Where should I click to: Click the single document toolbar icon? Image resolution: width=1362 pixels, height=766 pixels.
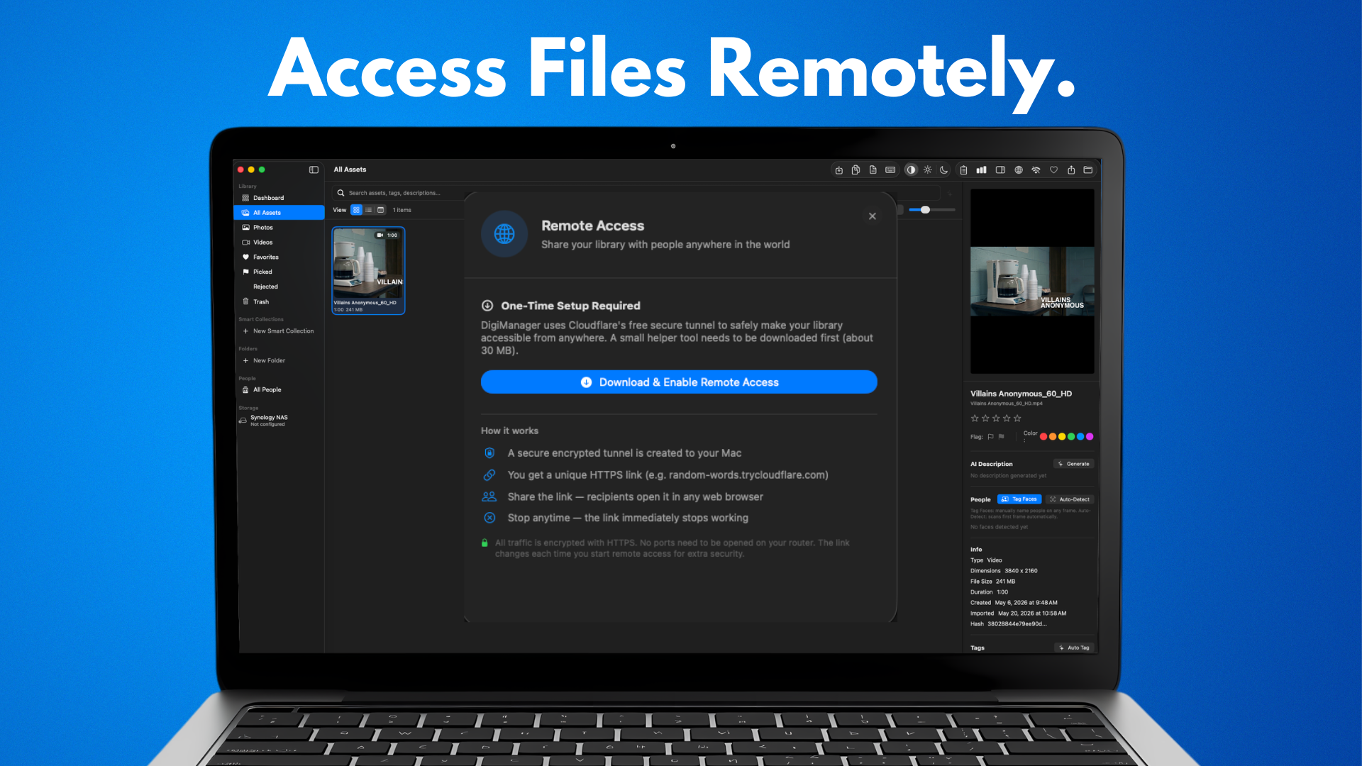pos(873,170)
